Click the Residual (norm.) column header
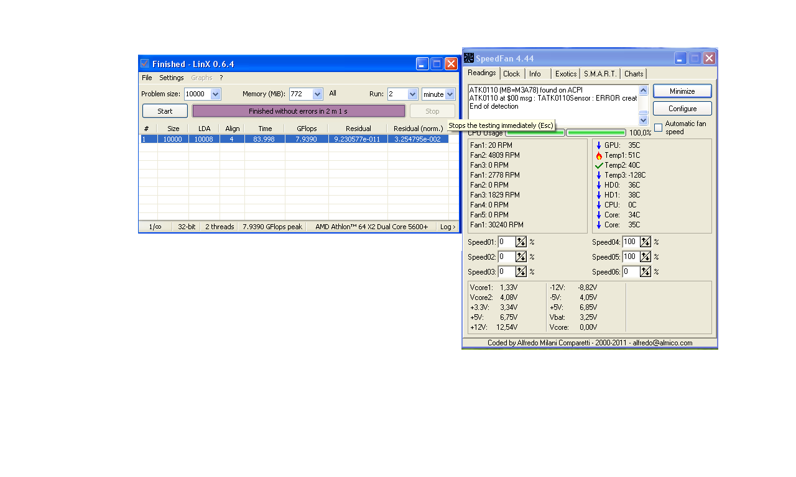This screenshot has width=796, height=477. [418, 129]
